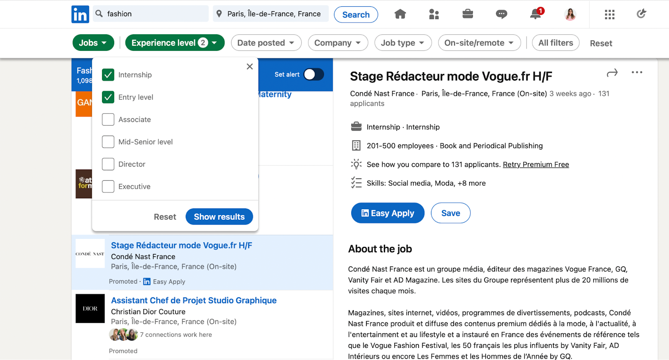
Task: Click 201-500 employees publishing text
Action: (455, 146)
